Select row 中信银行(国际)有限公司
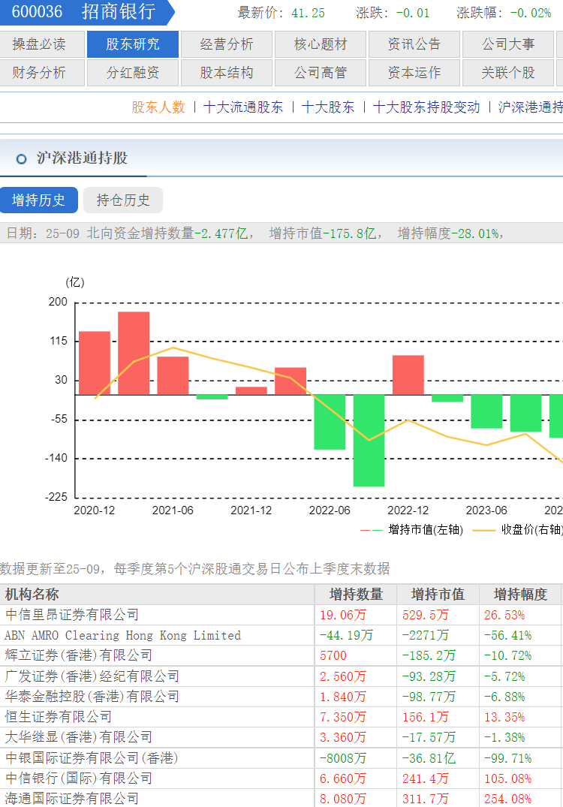The width and height of the screenshot is (563, 807). 281,778
